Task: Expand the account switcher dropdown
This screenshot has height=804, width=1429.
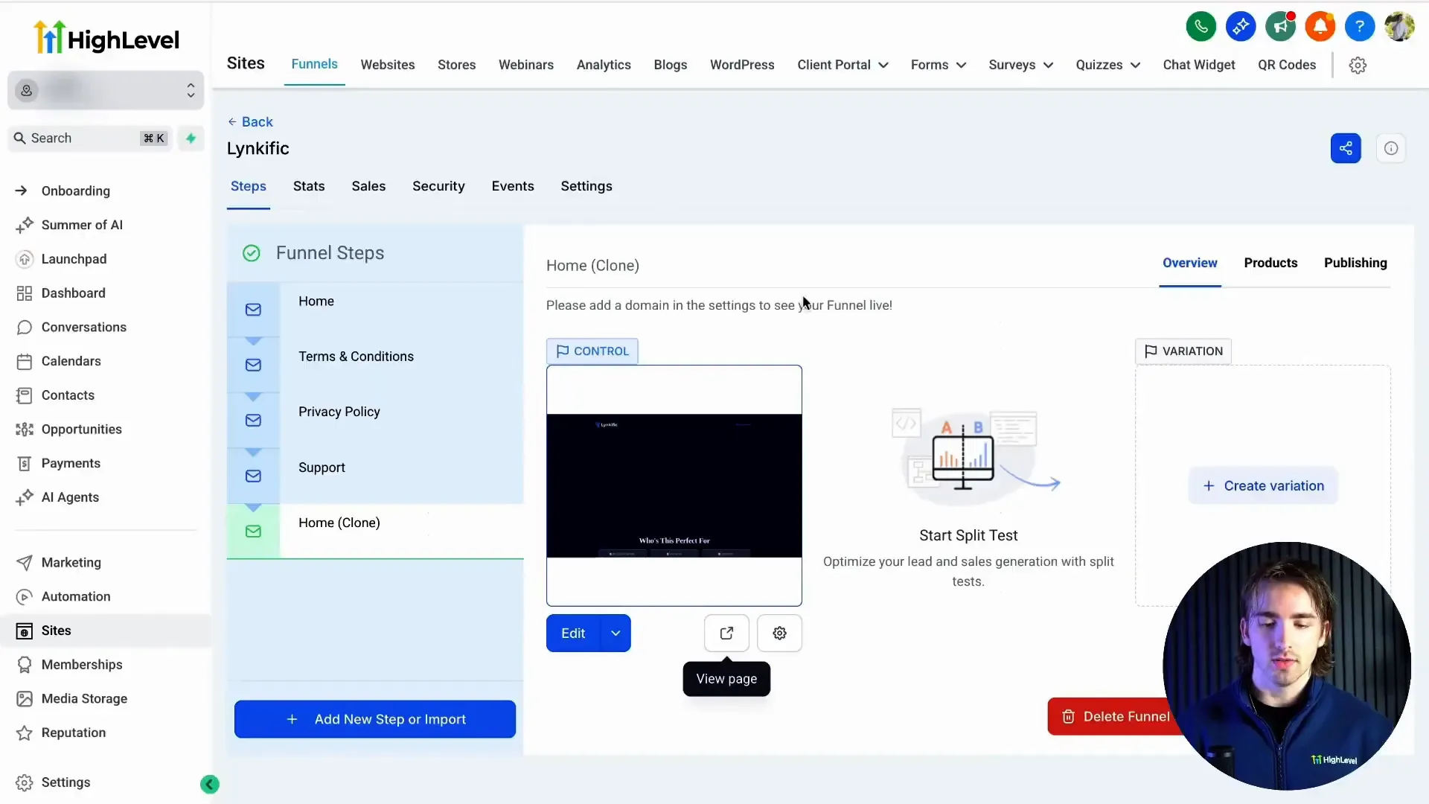Action: [106, 90]
